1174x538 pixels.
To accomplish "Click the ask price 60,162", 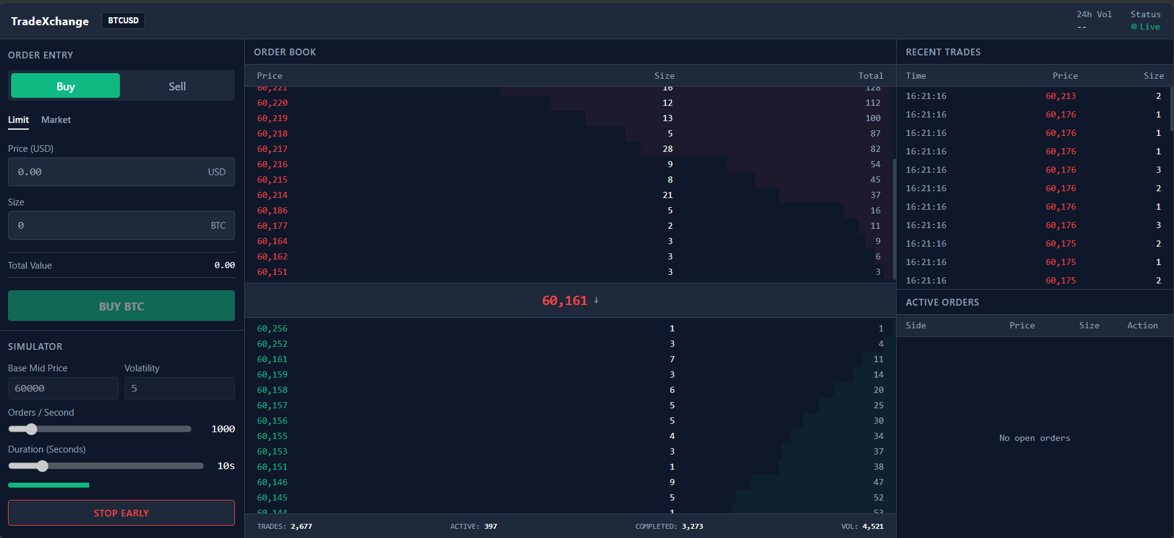I will click(x=272, y=256).
